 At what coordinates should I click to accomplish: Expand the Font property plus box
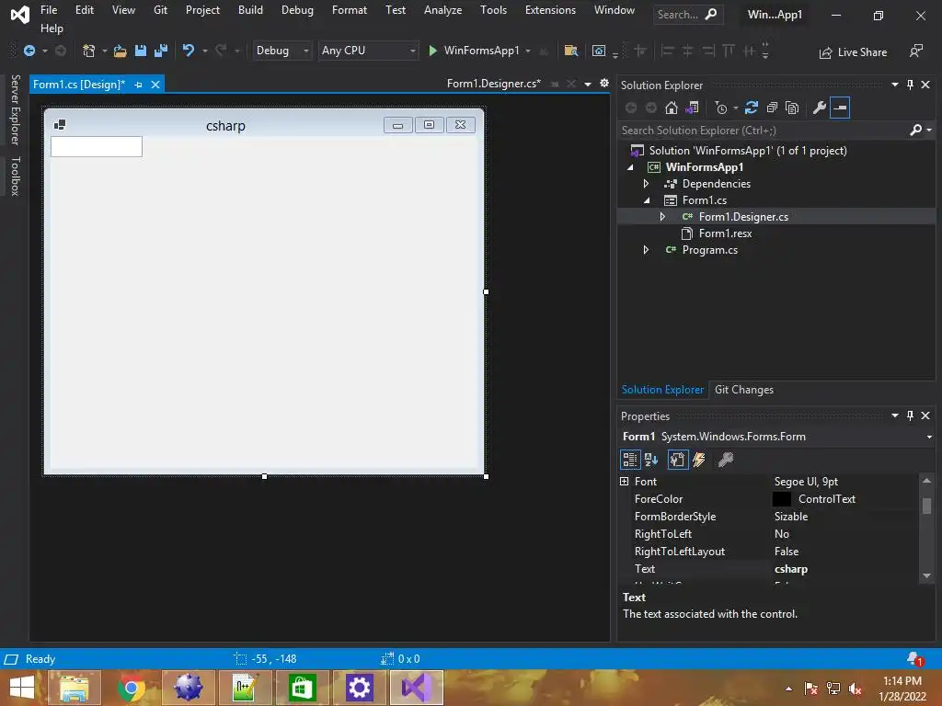click(625, 482)
